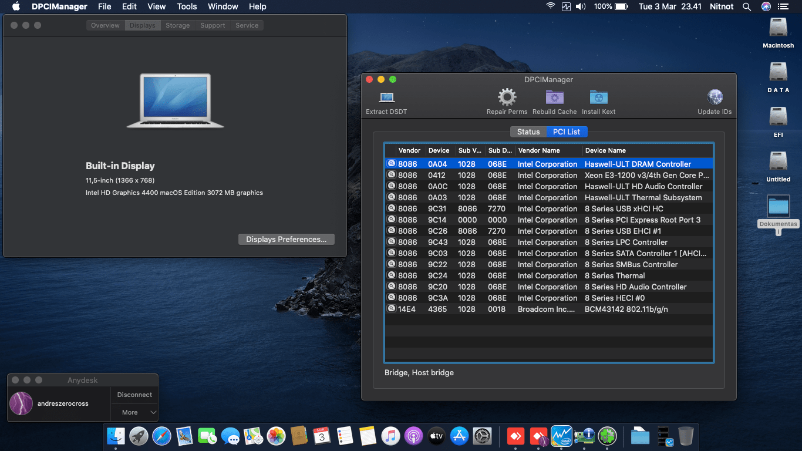Open the App Store dock icon
Screen dimensions: 802x451
click(459, 436)
